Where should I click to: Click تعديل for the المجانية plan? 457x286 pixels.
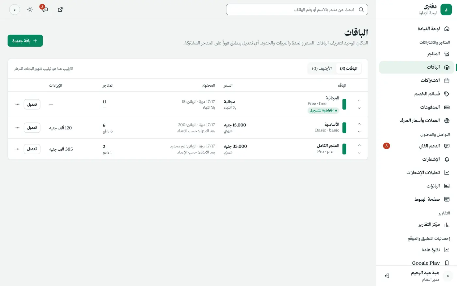[32, 105]
